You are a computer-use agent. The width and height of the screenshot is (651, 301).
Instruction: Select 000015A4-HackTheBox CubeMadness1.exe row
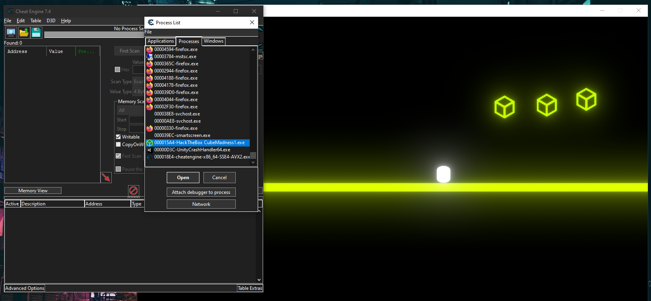[x=198, y=143]
